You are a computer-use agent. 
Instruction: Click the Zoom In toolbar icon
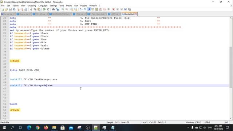coord(63,9)
